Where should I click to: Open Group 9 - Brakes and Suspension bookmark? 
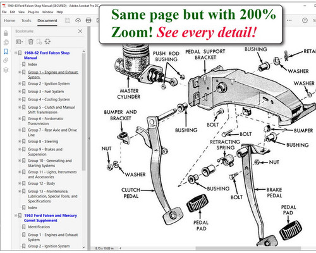point(45,152)
